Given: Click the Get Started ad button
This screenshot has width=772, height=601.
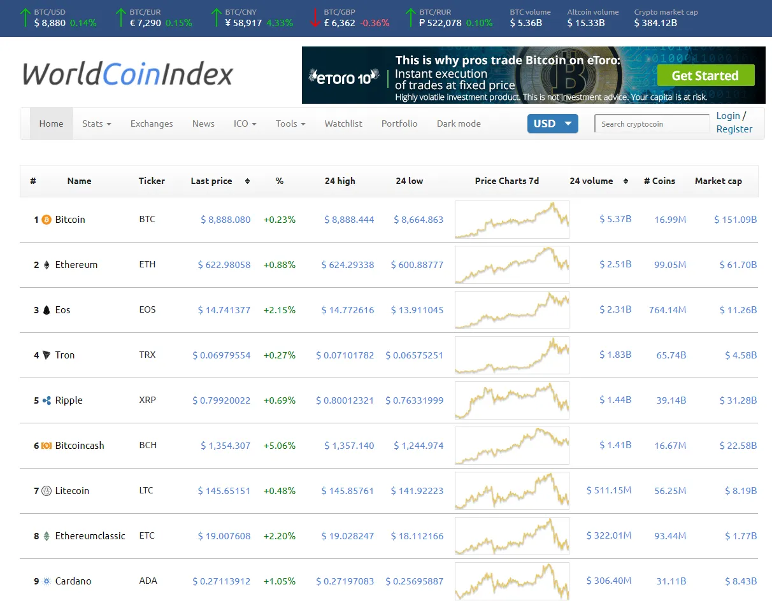Looking at the screenshot, I should 706,76.
